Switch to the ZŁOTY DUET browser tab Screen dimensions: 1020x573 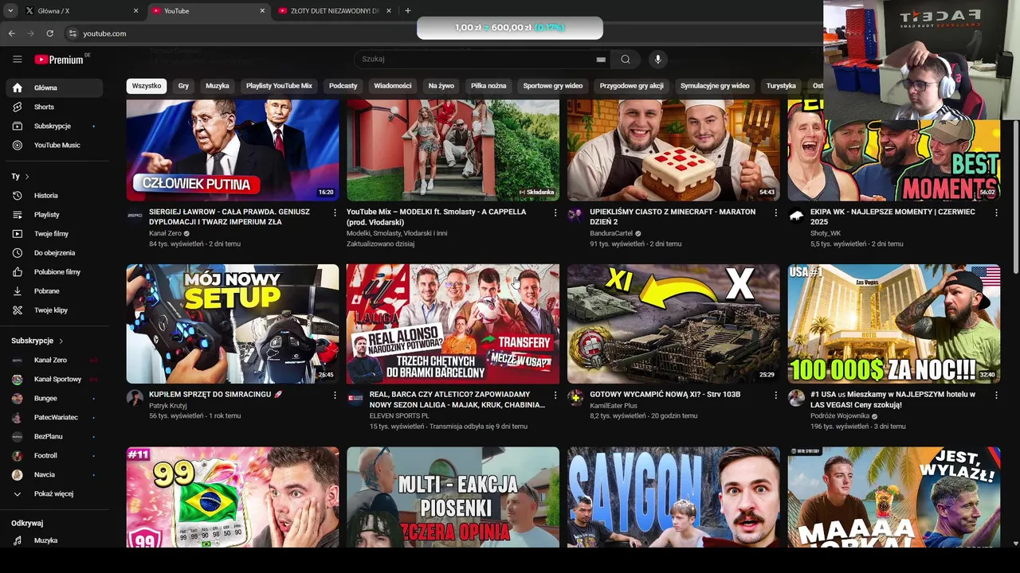click(x=335, y=10)
